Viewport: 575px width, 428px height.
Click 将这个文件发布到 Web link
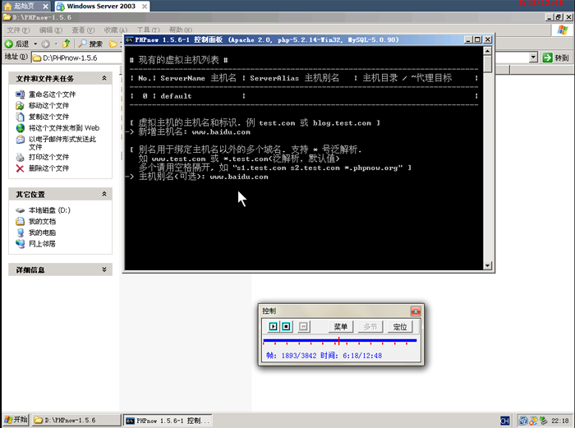click(x=64, y=128)
